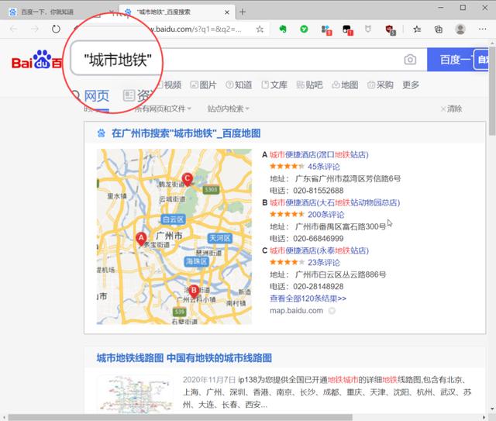Click the camera image-search icon

(x=410, y=60)
